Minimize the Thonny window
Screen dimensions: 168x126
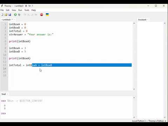[148, 6]
